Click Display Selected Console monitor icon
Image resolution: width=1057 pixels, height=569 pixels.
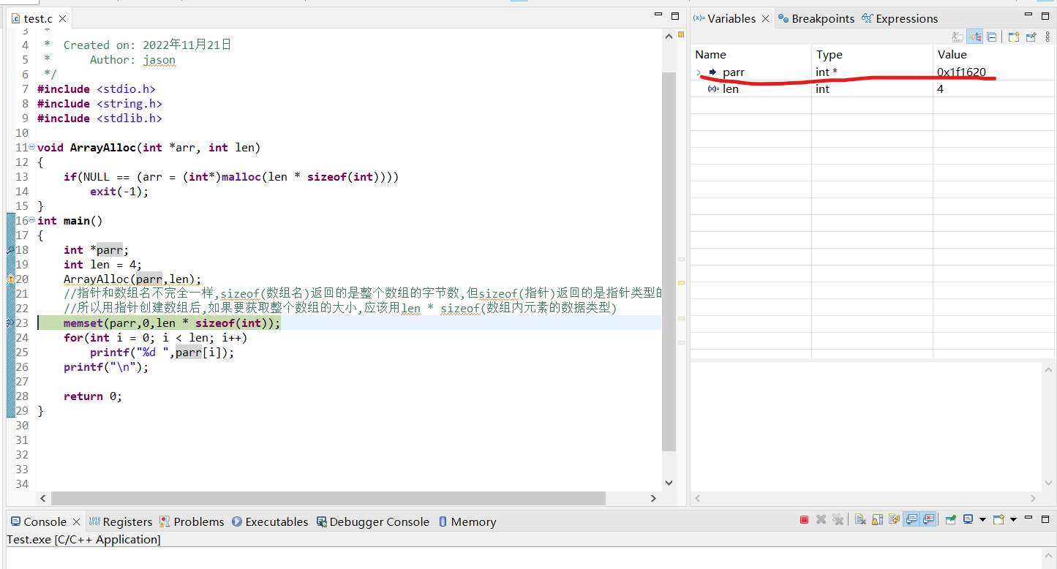coord(968,519)
